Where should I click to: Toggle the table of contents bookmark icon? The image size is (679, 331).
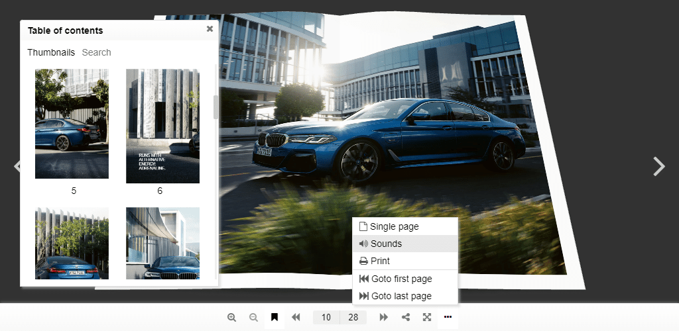click(275, 317)
